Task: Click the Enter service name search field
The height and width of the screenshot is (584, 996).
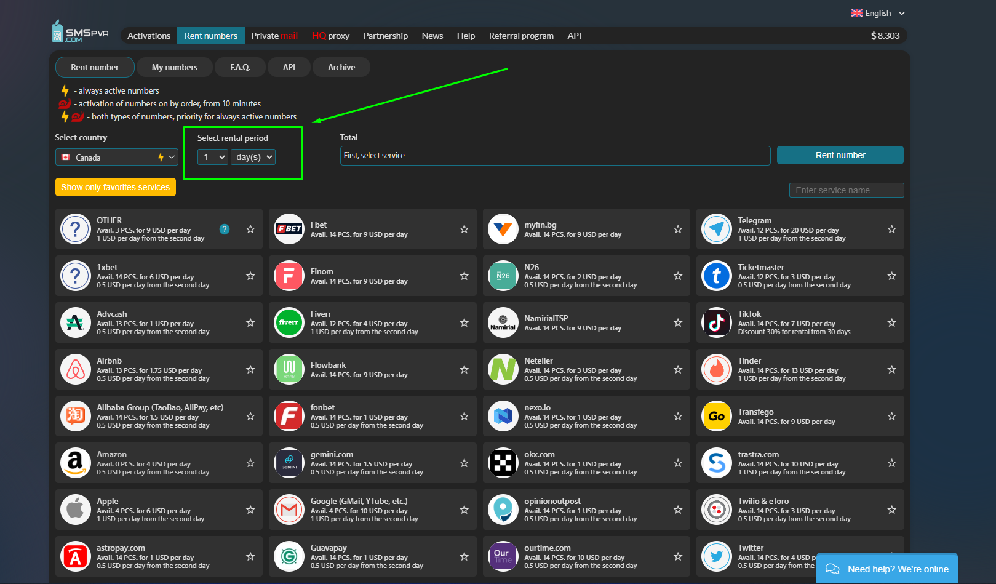Action: click(x=847, y=190)
